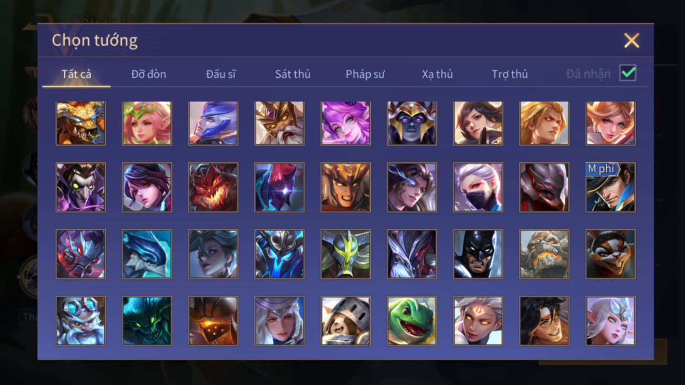This screenshot has height=385, width=685.
Task: Select the purple-haired girl hero portrait
Action: point(346,123)
